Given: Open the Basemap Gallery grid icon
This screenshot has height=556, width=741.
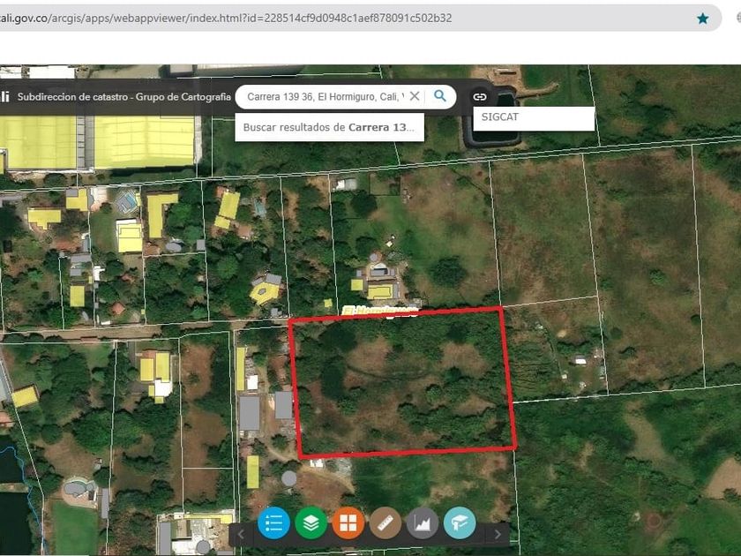Looking at the screenshot, I should pyautogui.click(x=348, y=522).
